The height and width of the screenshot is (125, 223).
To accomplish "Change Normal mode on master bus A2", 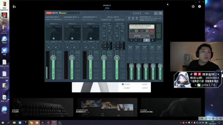I will pos(137,47).
